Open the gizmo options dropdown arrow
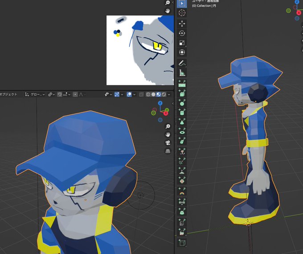Viewport: 303px width, 254px height. 122,94
